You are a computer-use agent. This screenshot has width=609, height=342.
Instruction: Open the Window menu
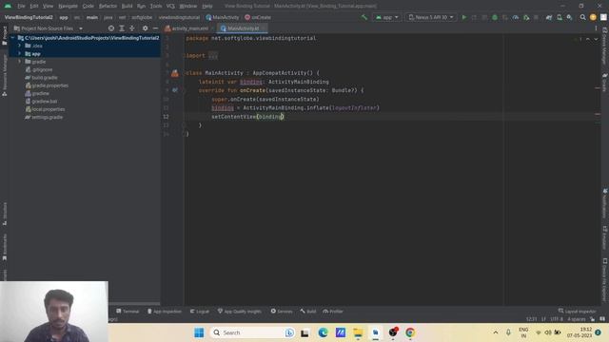click(x=188, y=6)
